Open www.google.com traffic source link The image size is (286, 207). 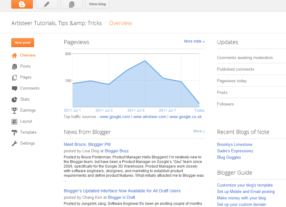click(x=115, y=117)
